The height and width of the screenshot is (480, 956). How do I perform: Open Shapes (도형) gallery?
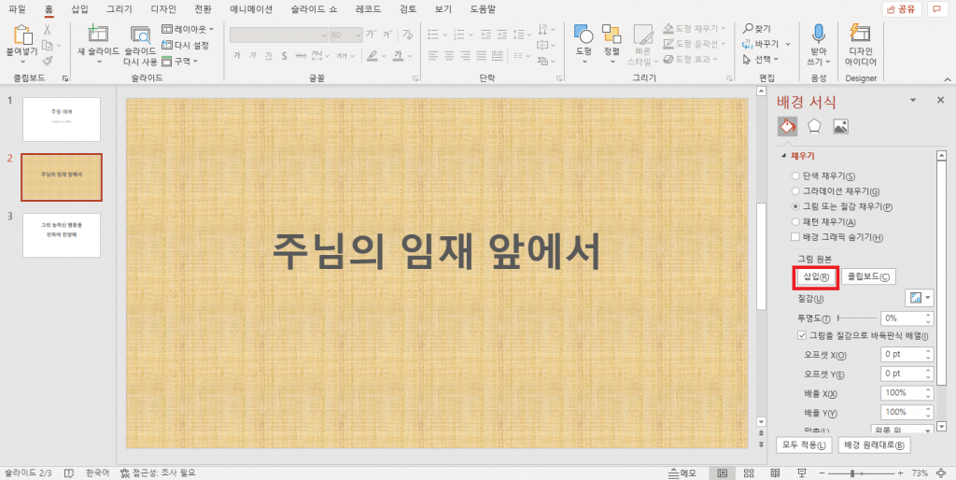[x=583, y=44]
